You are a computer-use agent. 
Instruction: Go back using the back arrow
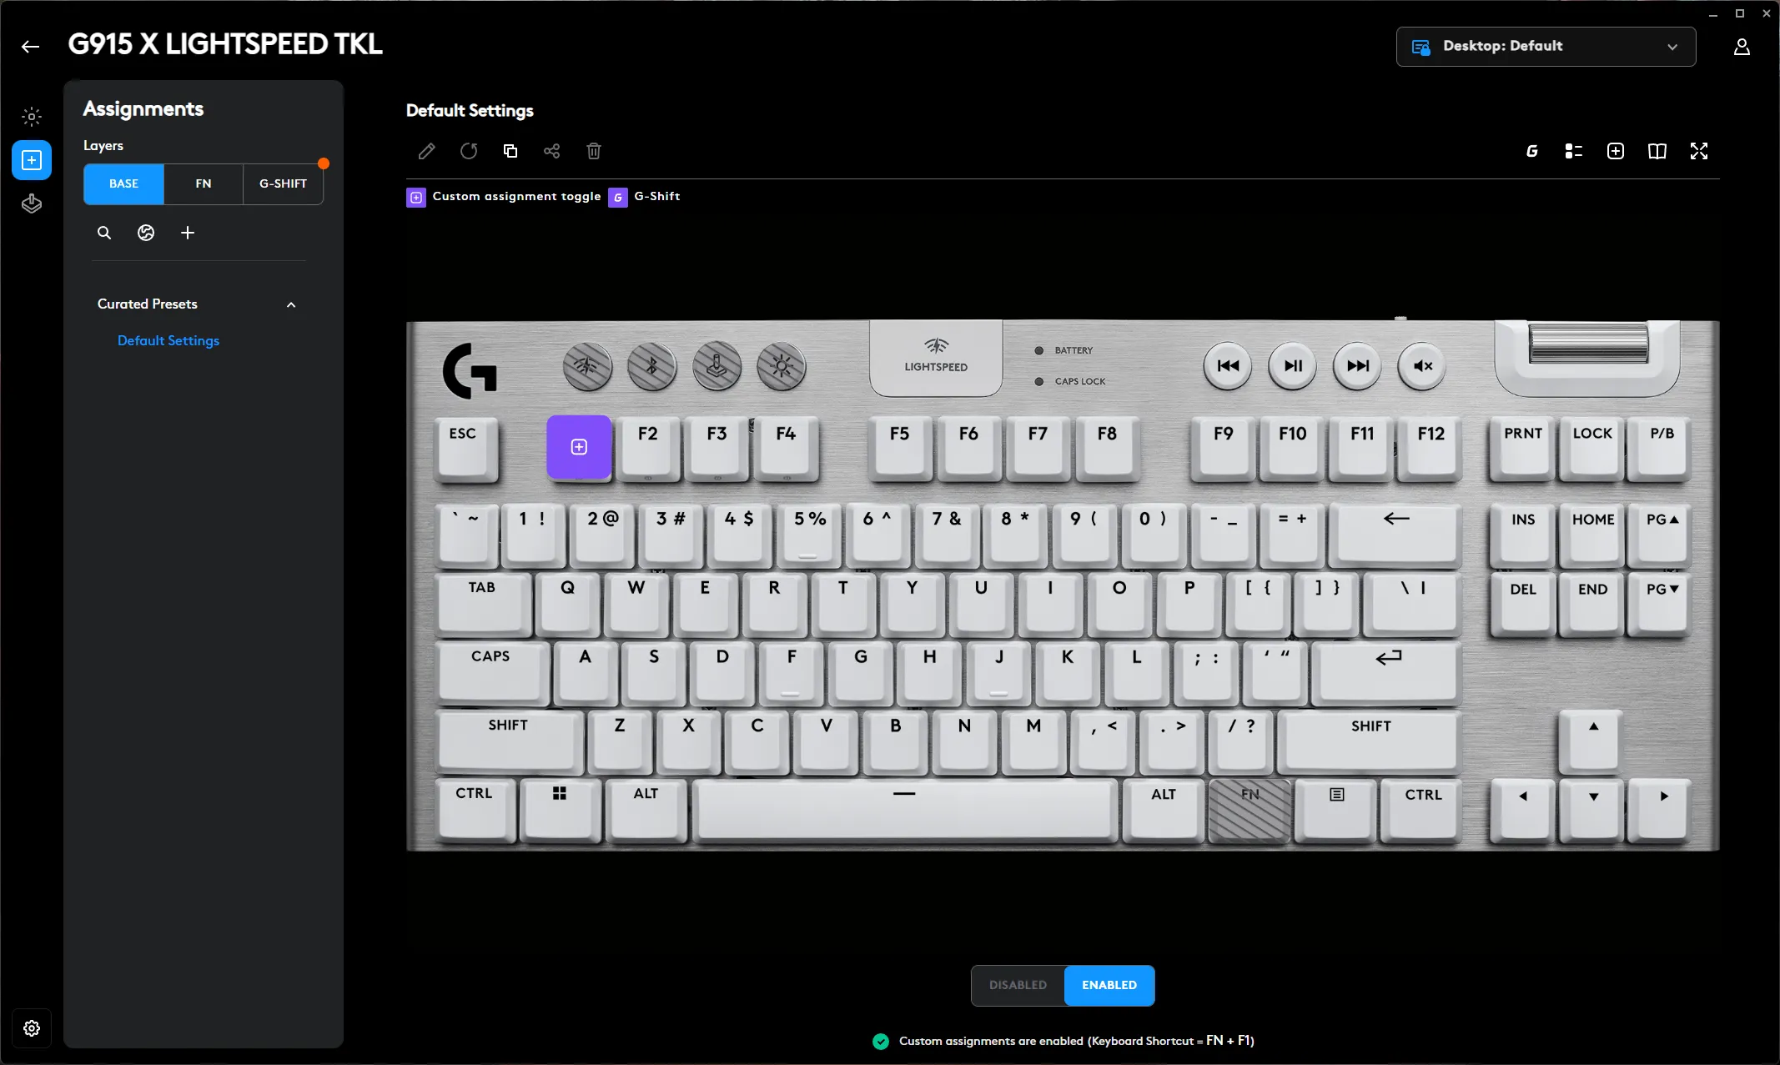click(30, 47)
